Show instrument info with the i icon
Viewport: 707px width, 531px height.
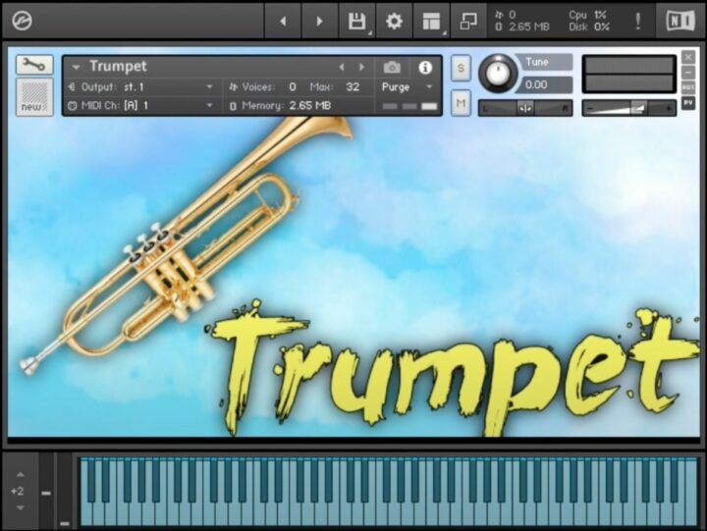(425, 67)
